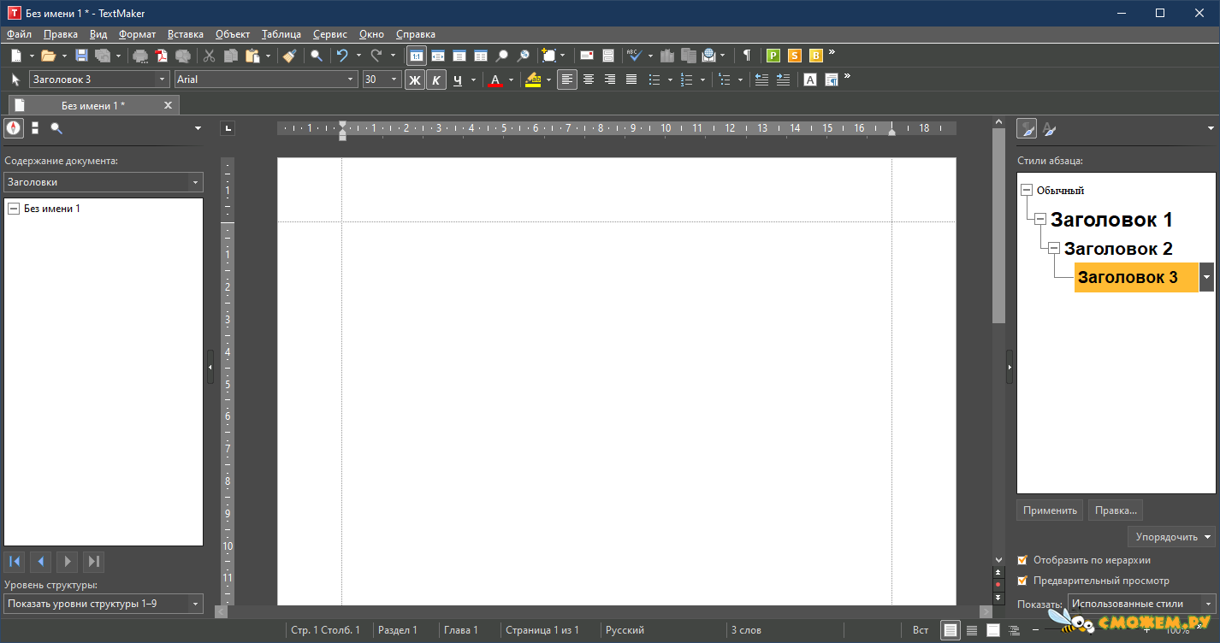Click the New document icon

click(x=16, y=56)
